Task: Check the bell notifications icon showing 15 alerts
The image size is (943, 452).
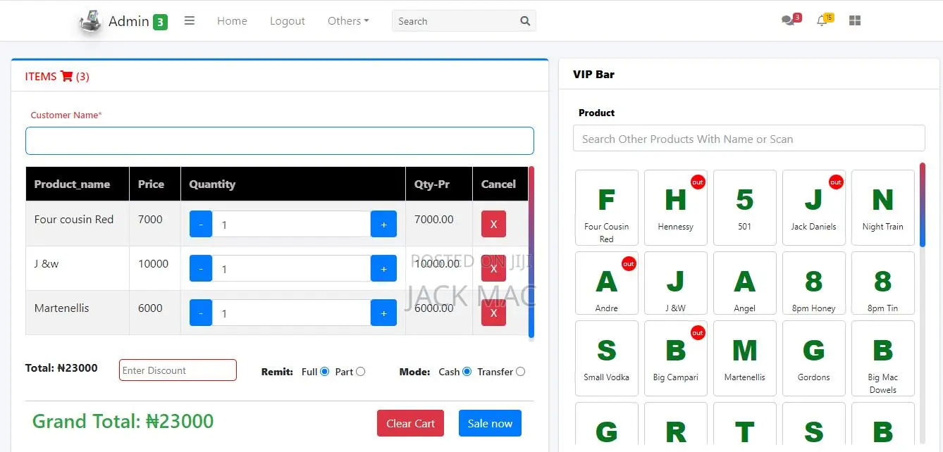Action: coord(821,20)
